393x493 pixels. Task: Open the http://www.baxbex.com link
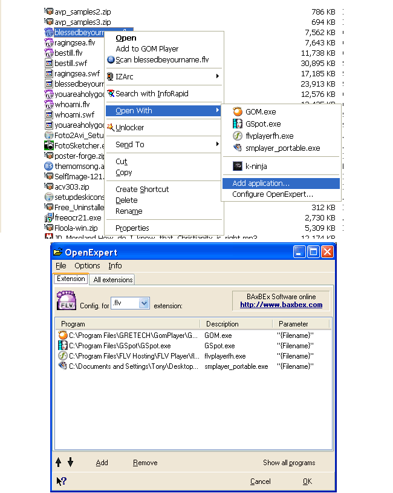281,305
